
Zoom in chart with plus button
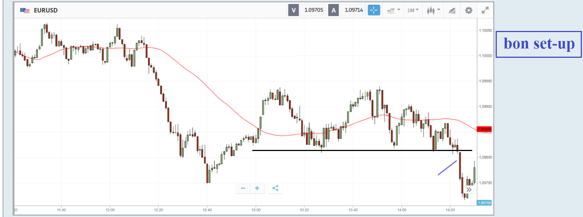pos(257,188)
